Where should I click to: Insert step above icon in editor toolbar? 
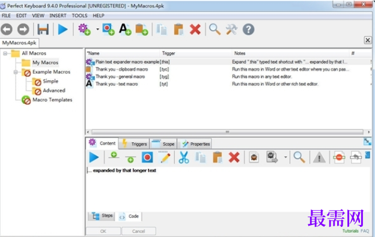click(114, 155)
